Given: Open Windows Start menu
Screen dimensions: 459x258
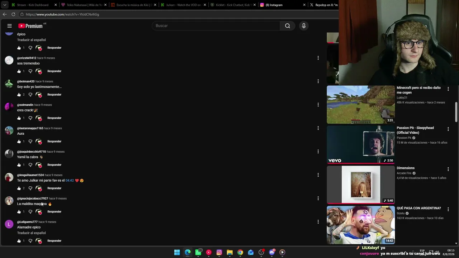Looking at the screenshot, I should pos(177,252).
